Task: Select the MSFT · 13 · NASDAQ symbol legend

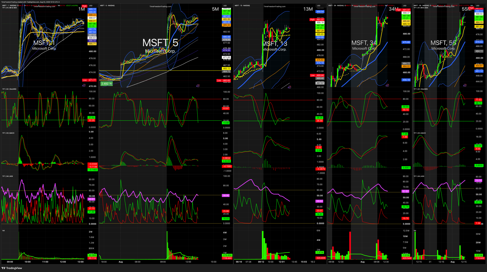Action: pyautogui.click(x=242, y=5)
